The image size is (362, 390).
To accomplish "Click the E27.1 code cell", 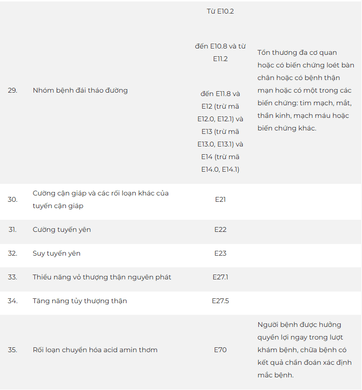I will click(x=220, y=277).
